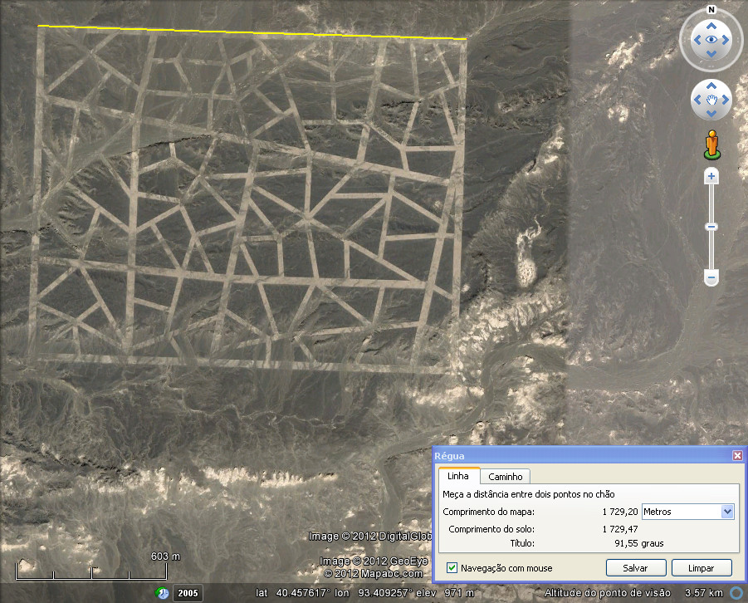Click the zoom slider handle
The width and height of the screenshot is (748, 603).
pyautogui.click(x=711, y=227)
